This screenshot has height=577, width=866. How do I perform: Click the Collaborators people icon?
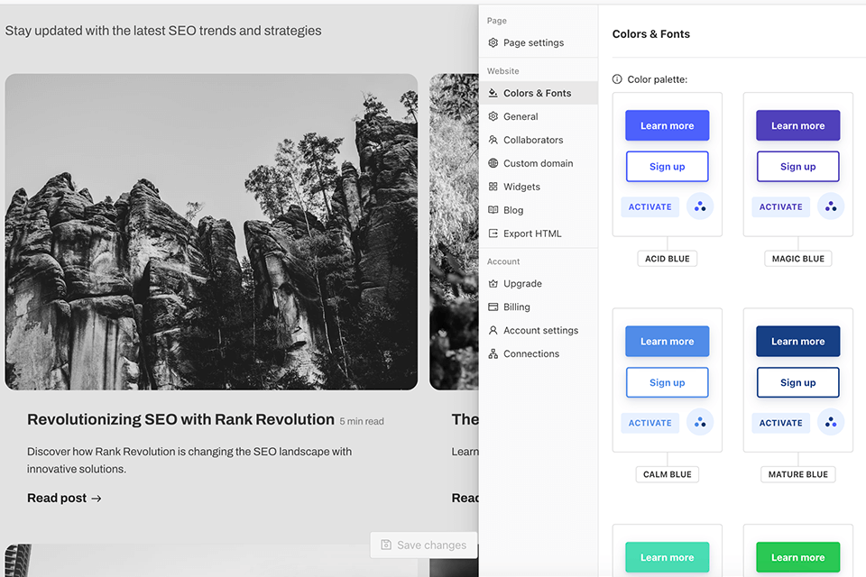coord(493,140)
